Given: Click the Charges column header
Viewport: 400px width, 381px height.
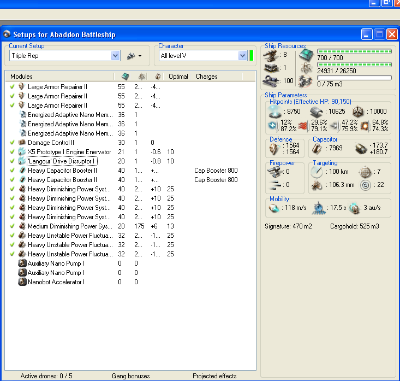Looking at the screenshot, I should (207, 77).
